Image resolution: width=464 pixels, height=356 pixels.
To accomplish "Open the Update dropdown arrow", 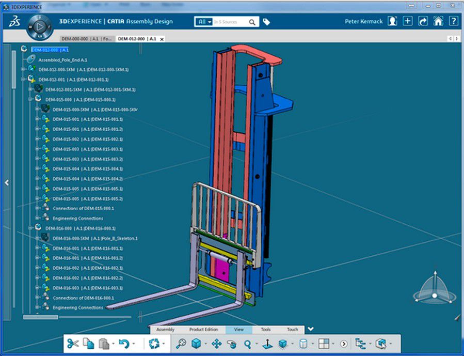I will (x=164, y=344).
